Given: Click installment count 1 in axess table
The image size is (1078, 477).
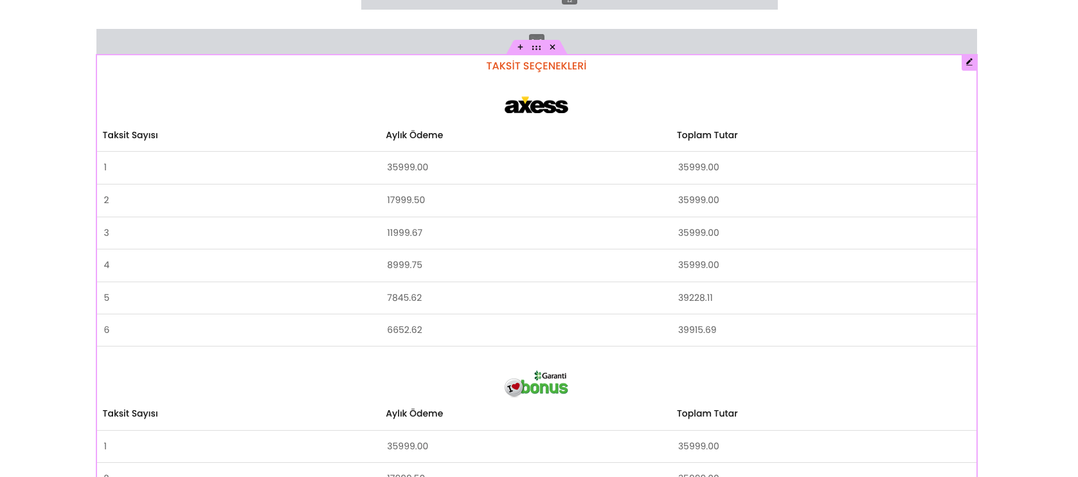Looking at the screenshot, I should click(x=105, y=167).
